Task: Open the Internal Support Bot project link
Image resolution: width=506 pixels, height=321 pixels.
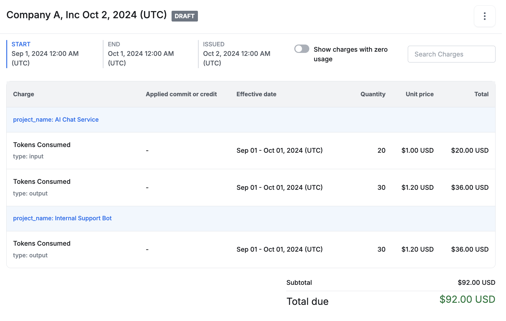Action: click(x=62, y=218)
